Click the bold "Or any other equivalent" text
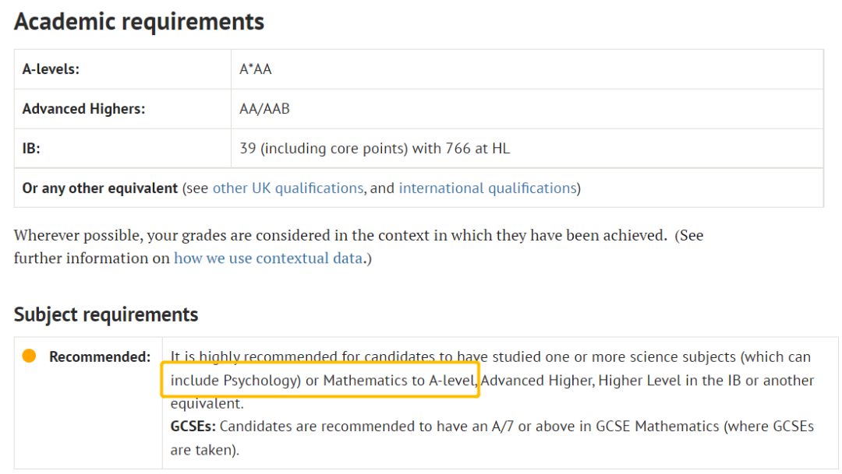842x474 pixels. point(100,188)
